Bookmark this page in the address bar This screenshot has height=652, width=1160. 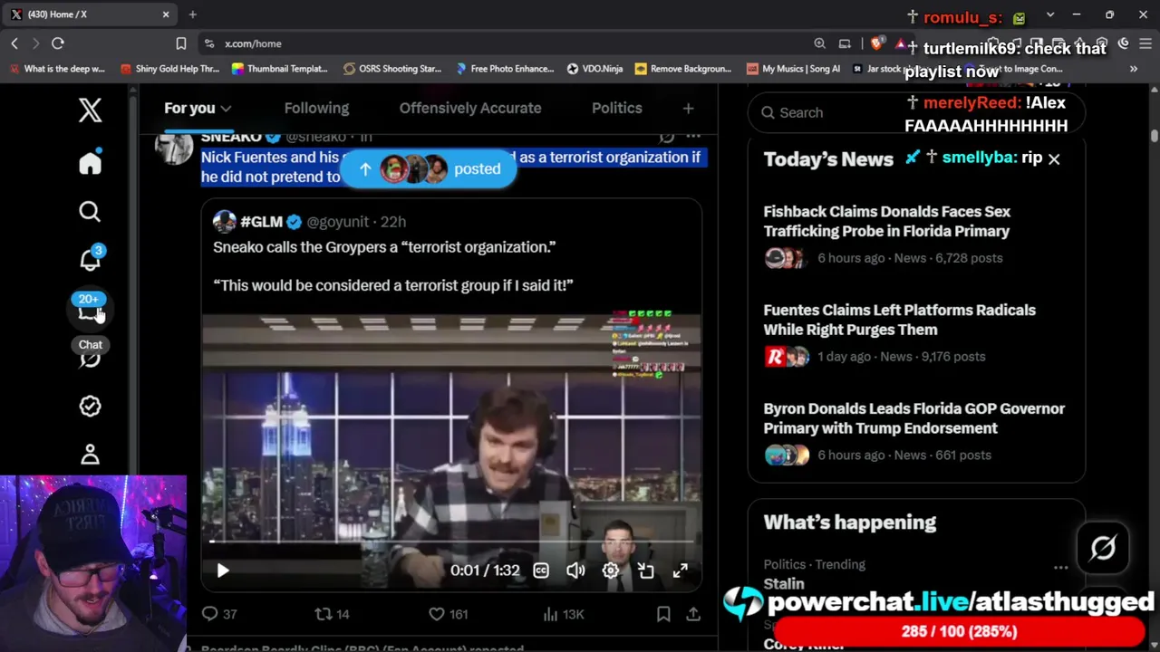pos(181,43)
